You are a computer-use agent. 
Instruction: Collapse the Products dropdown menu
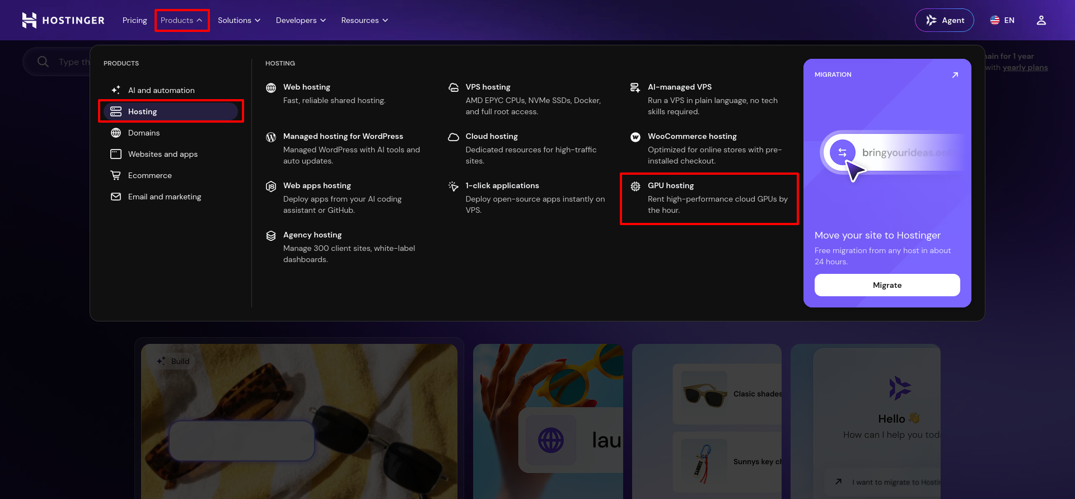[x=181, y=20]
